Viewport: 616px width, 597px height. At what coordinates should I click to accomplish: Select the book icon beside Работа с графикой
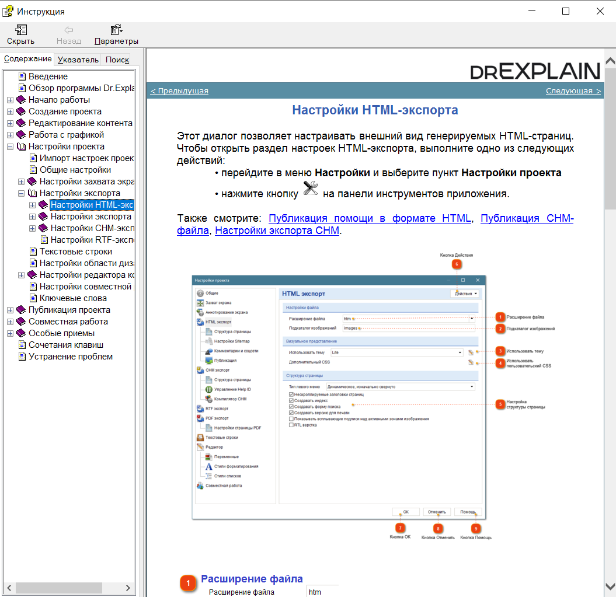point(21,135)
